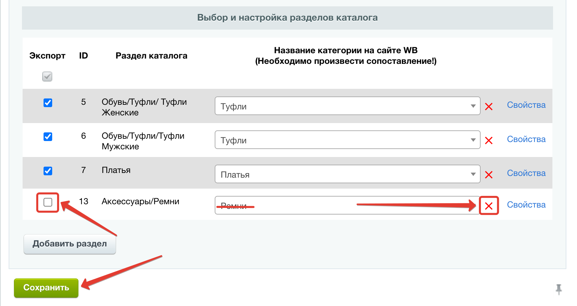Remove category mapping for Туфли Мужские row
577x306 pixels.
(x=489, y=141)
